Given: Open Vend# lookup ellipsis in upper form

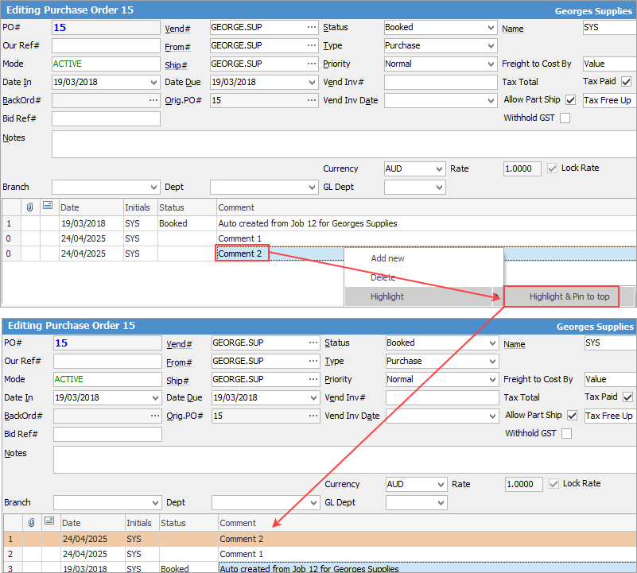Looking at the screenshot, I should 311,27.
